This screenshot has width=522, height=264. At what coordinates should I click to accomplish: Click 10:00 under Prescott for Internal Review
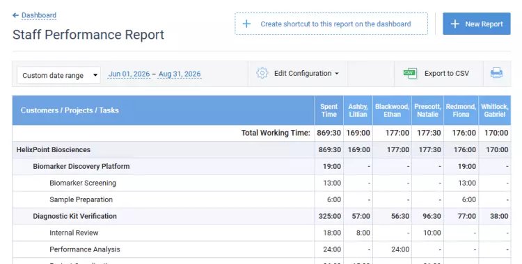click(x=432, y=233)
